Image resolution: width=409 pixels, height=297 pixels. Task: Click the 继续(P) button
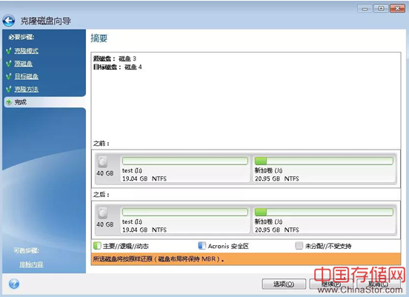(x=330, y=284)
